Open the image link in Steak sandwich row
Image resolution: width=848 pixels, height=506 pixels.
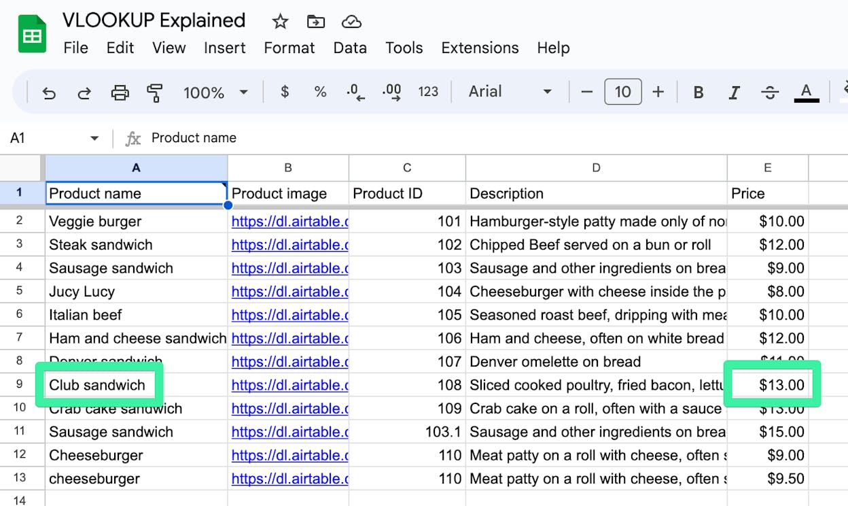pos(289,245)
